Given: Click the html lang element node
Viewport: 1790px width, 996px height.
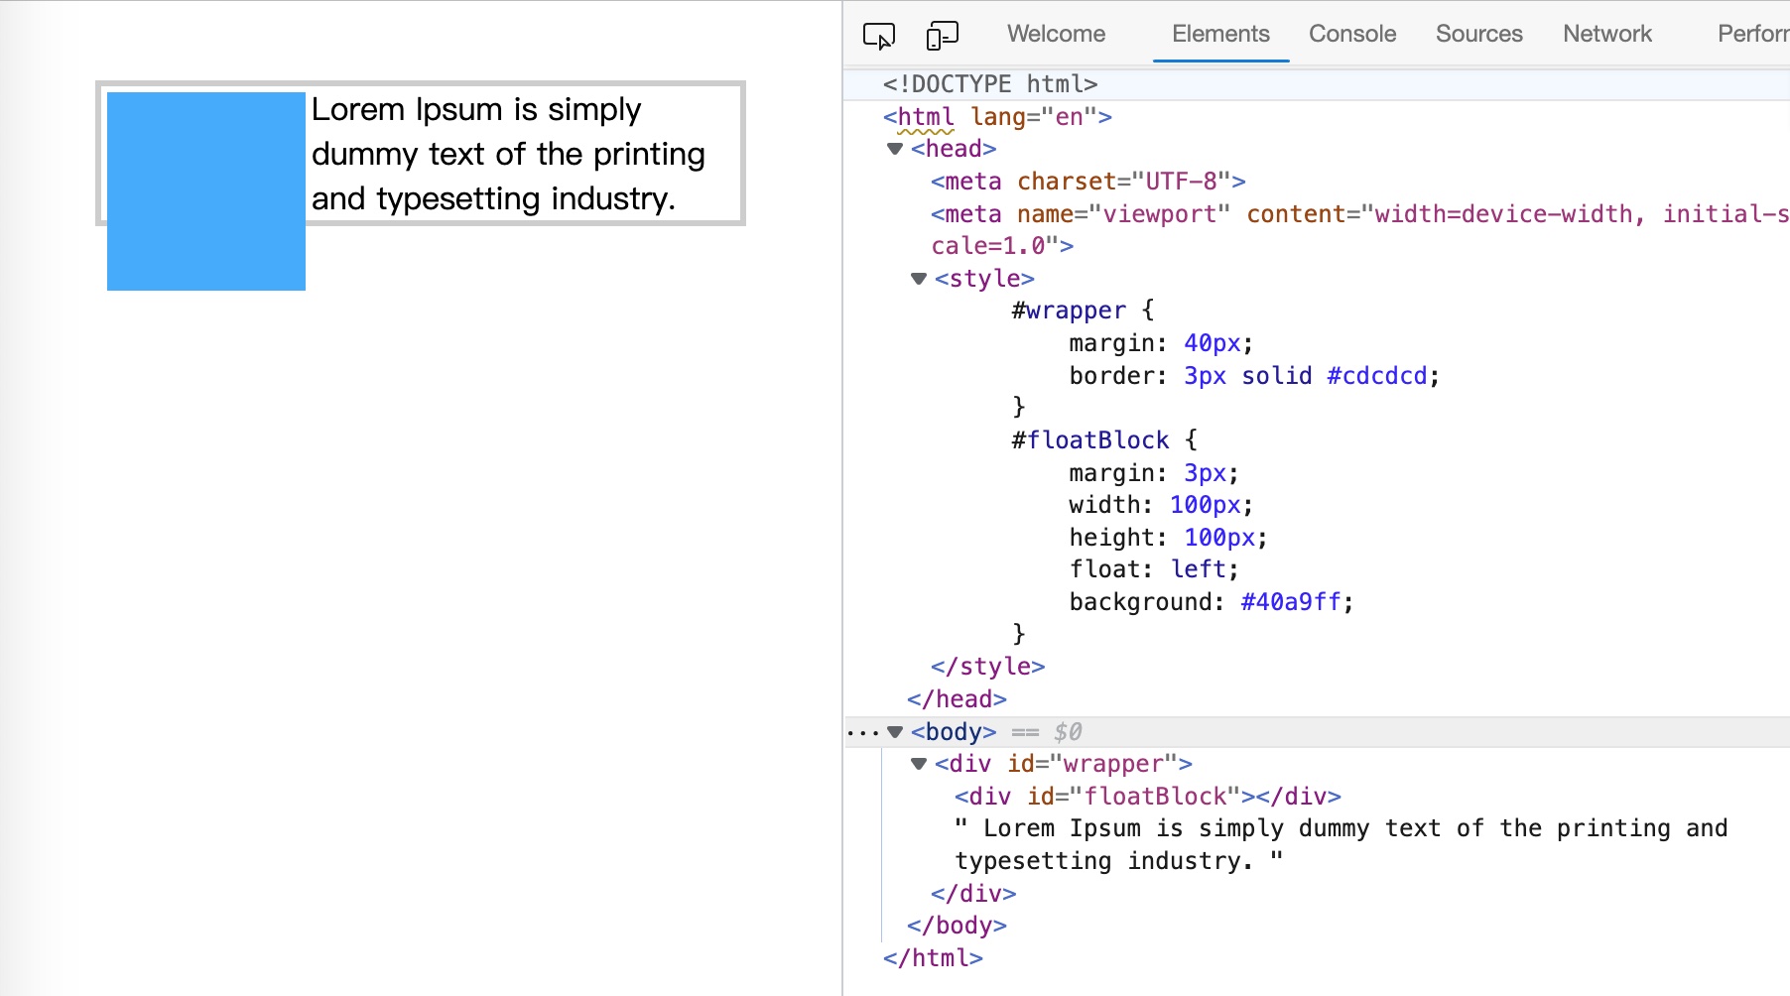Looking at the screenshot, I should [x=996, y=117].
